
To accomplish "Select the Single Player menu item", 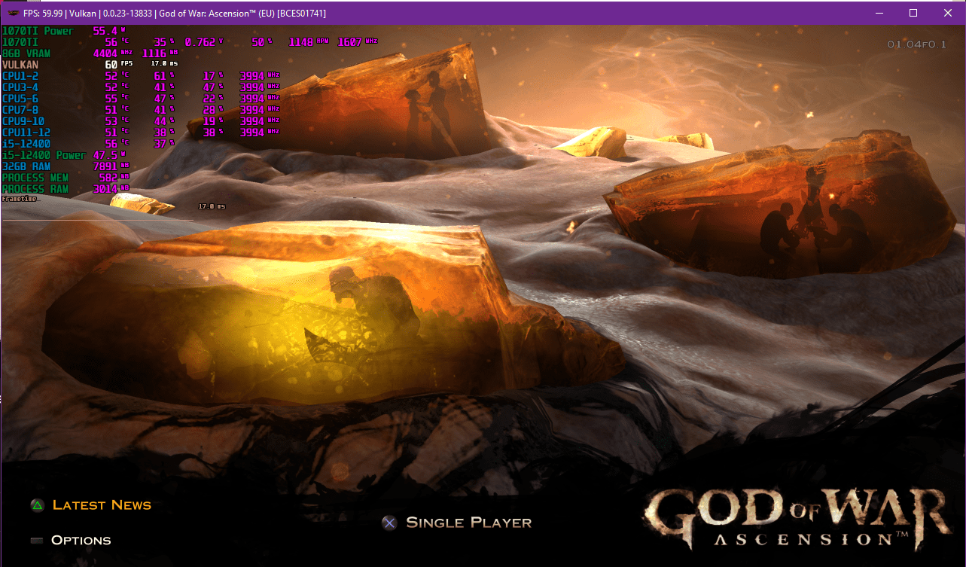I will [468, 522].
